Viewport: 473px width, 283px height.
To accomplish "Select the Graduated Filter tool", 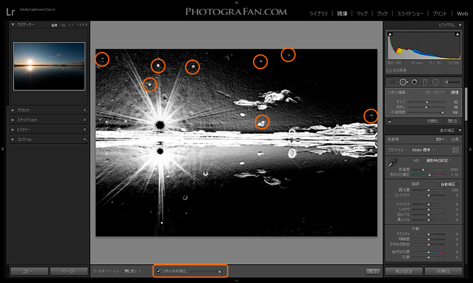I will tap(425, 82).
